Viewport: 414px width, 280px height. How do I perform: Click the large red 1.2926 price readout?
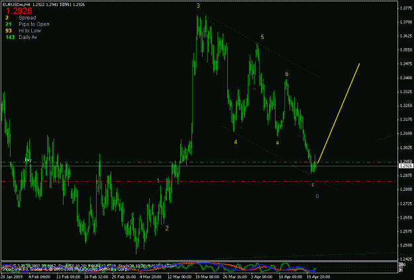click(19, 11)
